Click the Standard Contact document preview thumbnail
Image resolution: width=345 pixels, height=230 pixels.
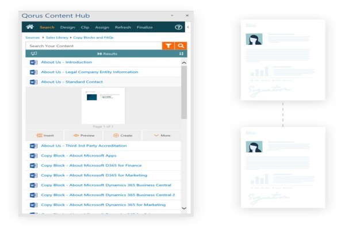tap(103, 106)
